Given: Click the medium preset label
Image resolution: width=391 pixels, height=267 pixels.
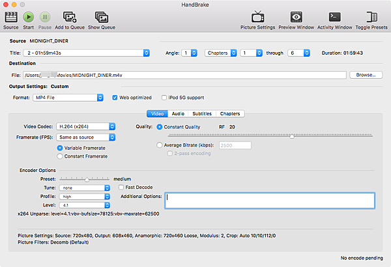Looking at the screenshot, I should point(123,179).
